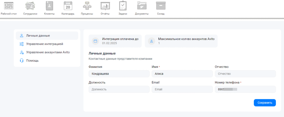Viewport: 284px width, 117px height.
Task: Select Личные данные in side menu
Action: [47, 35]
